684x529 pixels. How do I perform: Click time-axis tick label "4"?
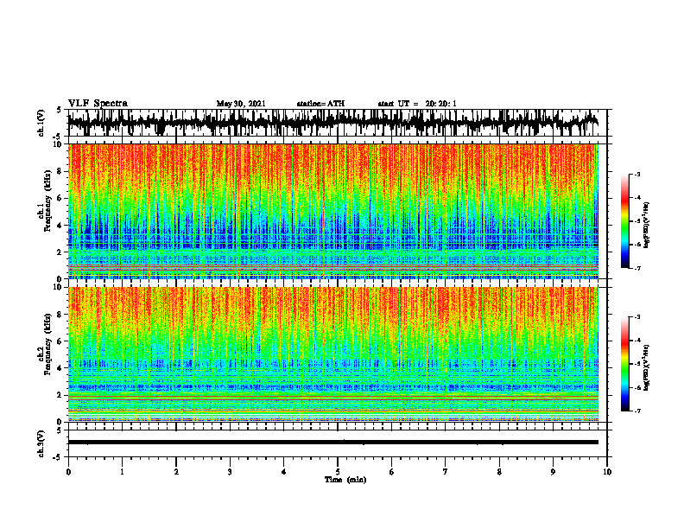[x=284, y=472]
